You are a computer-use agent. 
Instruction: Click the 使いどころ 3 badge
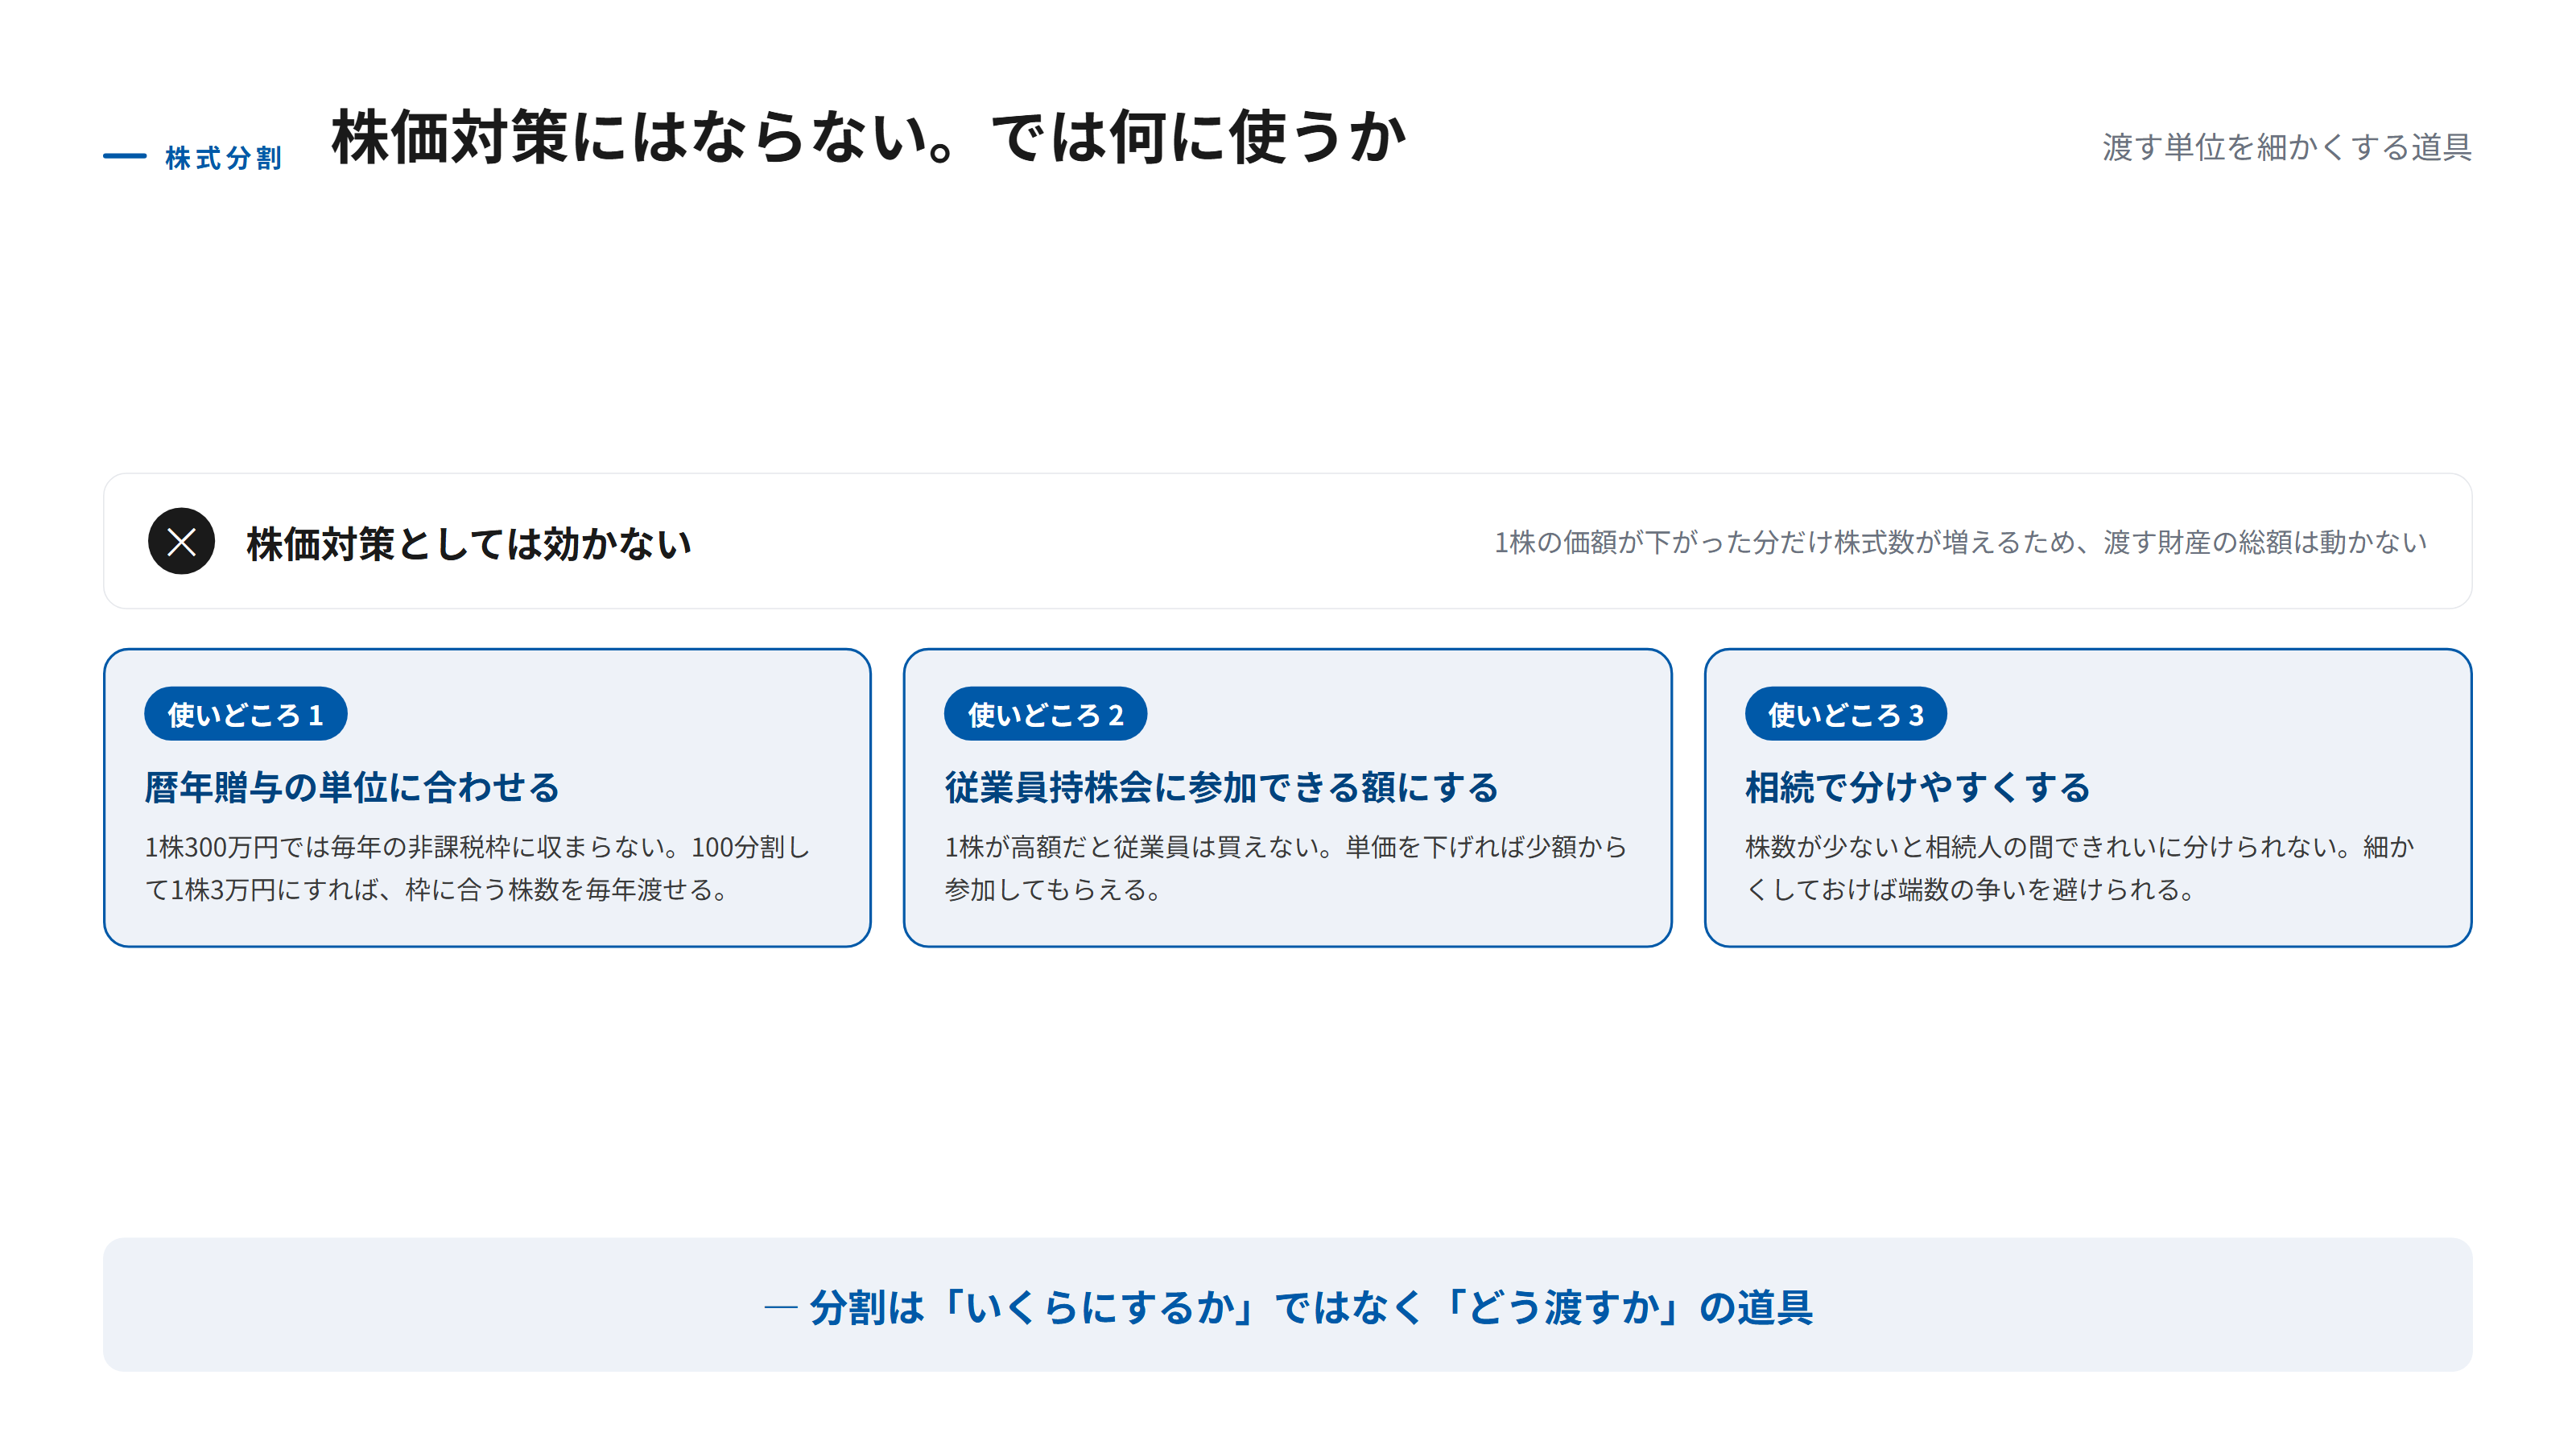1846,714
